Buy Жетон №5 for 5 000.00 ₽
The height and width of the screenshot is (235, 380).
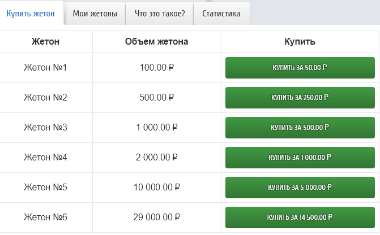click(x=300, y=188)
